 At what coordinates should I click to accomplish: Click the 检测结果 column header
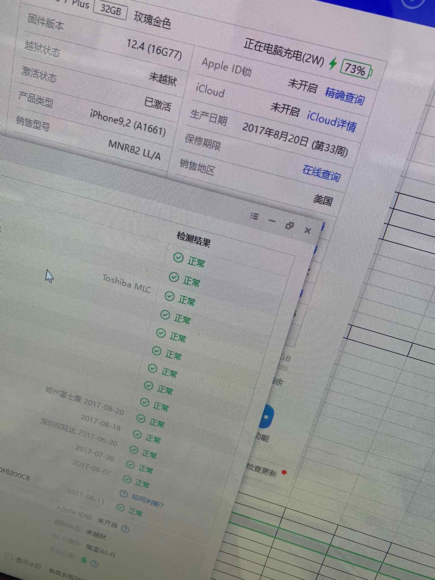pyautogui.click(x=194, y=239)
